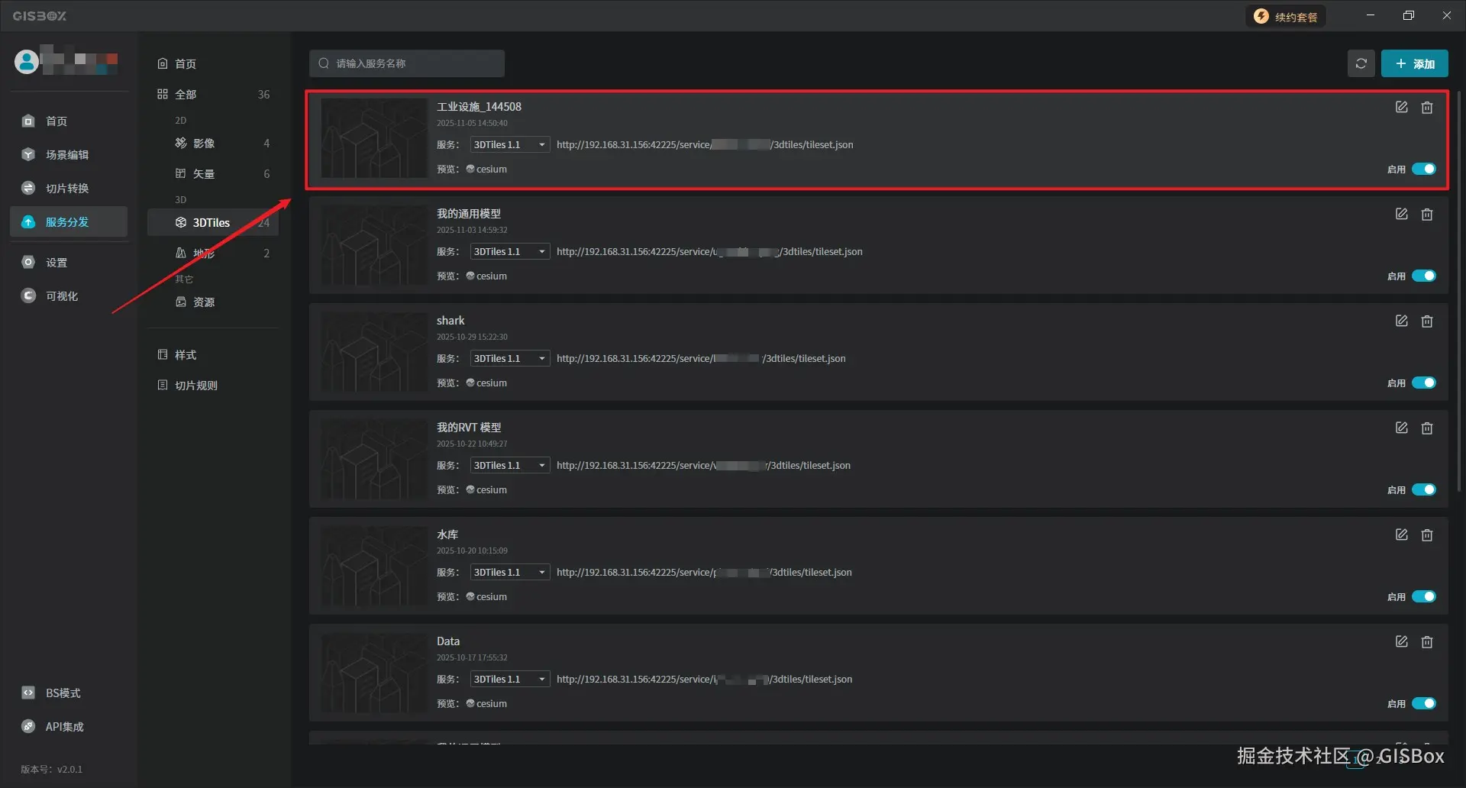Click the 续约套餐 renewal button
Image resolution: width=1466 pixels, height=788 pixels.
point(1287,17)
